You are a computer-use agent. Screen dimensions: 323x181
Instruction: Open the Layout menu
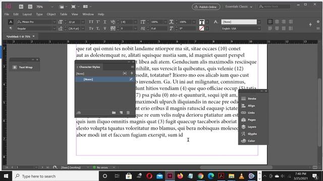click(x=27, y=14)
